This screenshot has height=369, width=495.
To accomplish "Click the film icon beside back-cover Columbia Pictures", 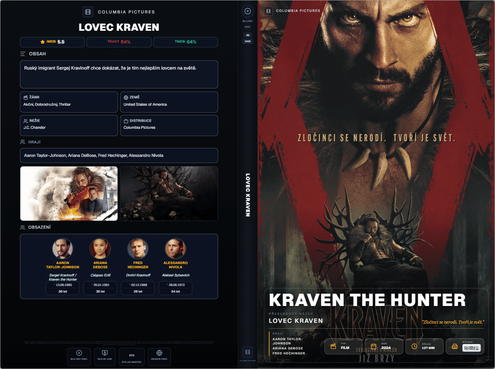I will 88,12.
